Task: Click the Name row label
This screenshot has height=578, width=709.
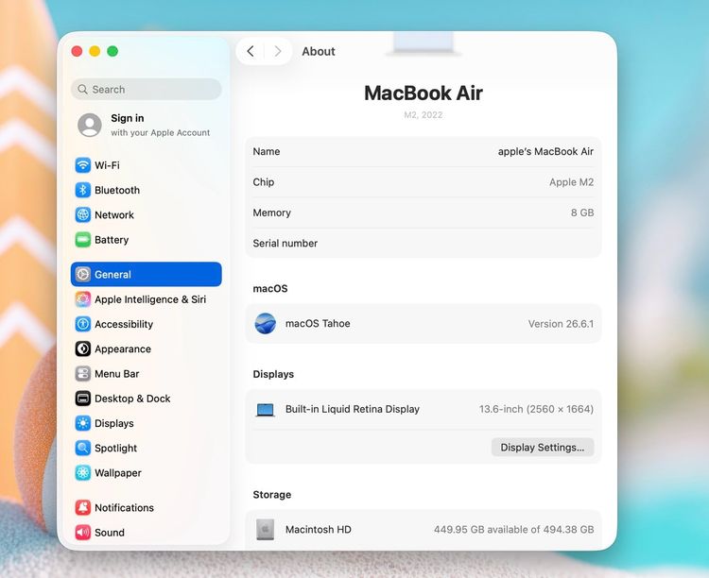Action: click(x=267, y=152)
